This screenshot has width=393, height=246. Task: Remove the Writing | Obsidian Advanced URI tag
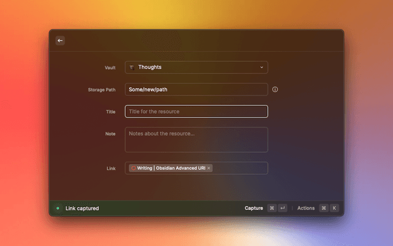(x=209, y=168)
